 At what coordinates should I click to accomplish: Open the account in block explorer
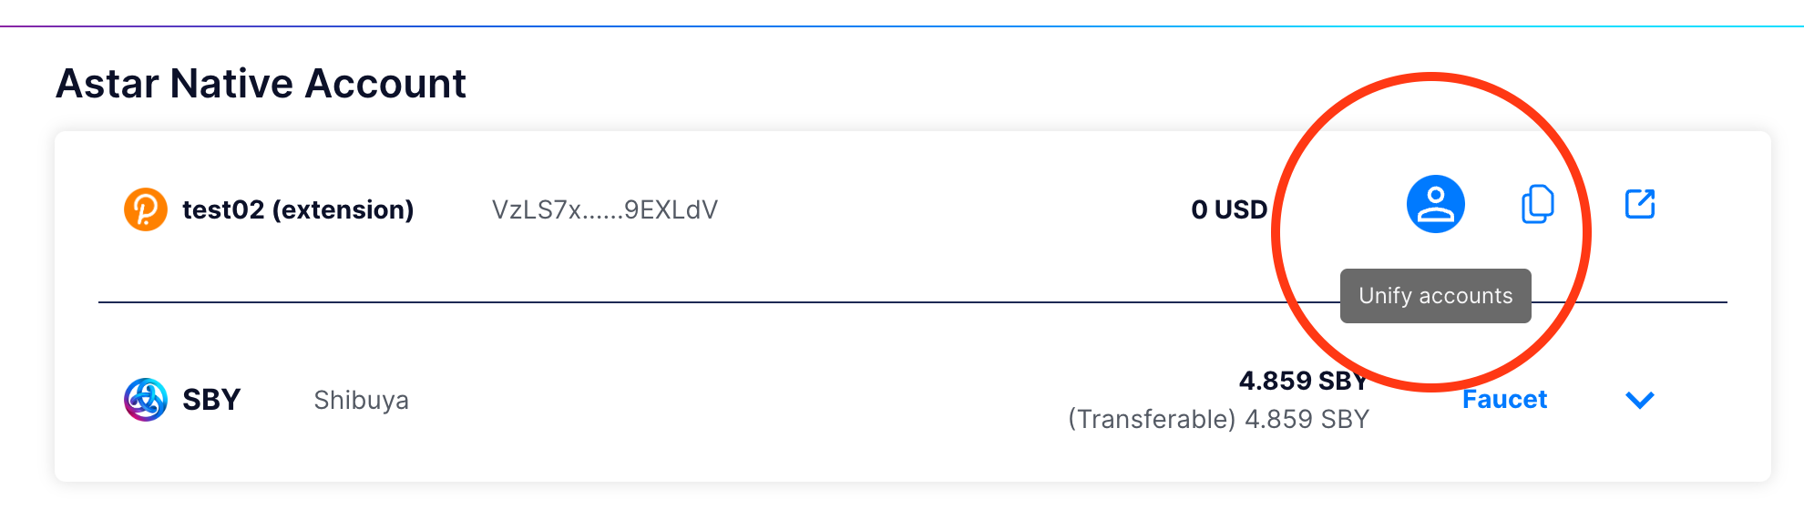1640,204
